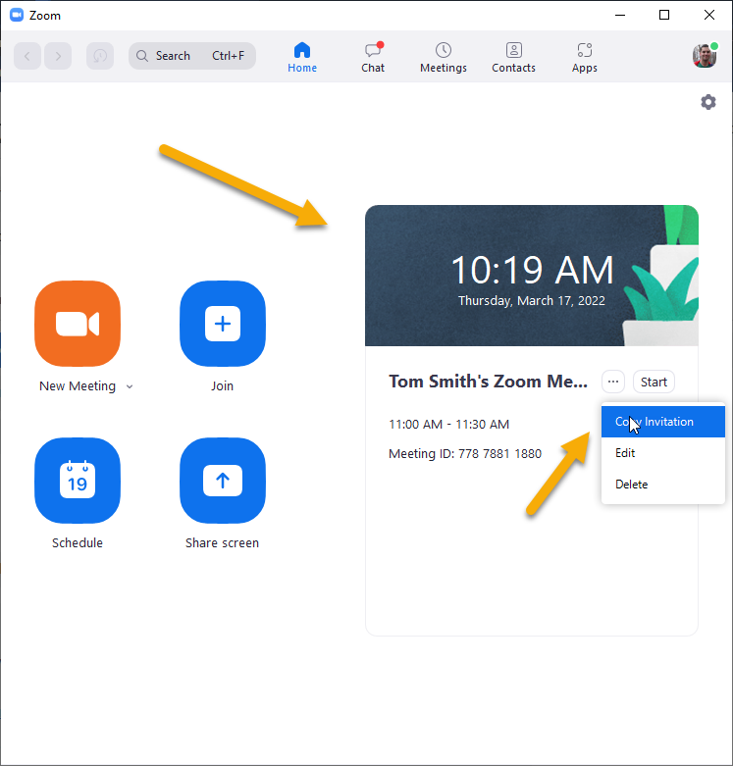733x766 pixels.
Task: Click the Join label
Action: tap(223, 385)
